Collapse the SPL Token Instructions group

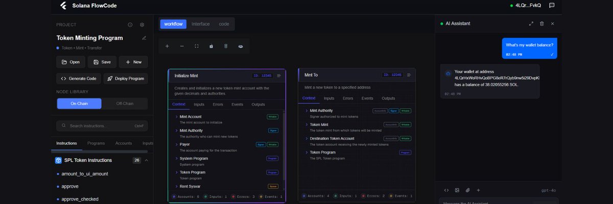[x=147, y=160]
